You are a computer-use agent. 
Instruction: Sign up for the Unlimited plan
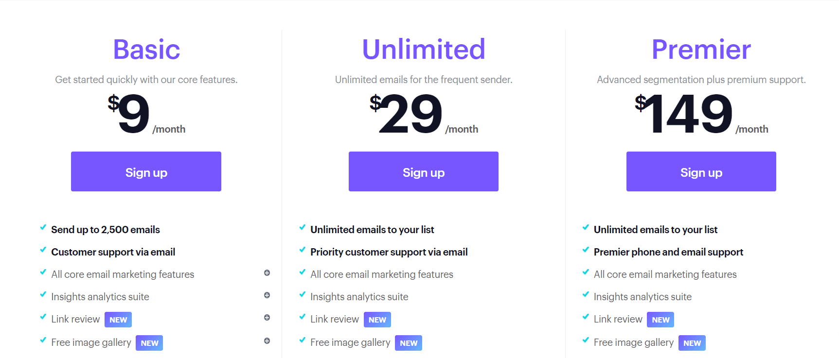(423, 171)
